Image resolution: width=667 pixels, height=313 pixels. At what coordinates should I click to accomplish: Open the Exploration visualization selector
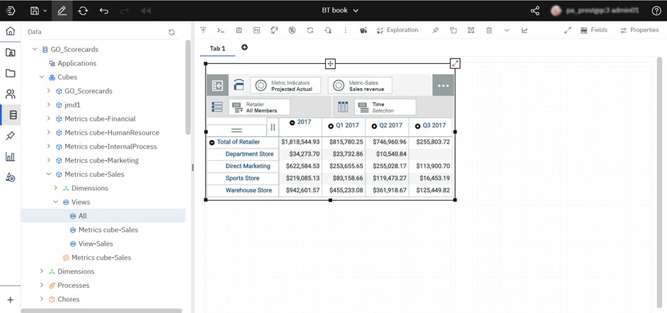point(397,30)
